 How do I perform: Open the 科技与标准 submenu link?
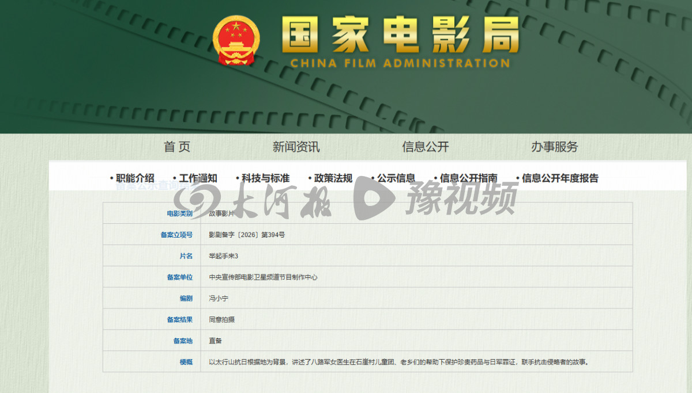[x=265, y=178]
